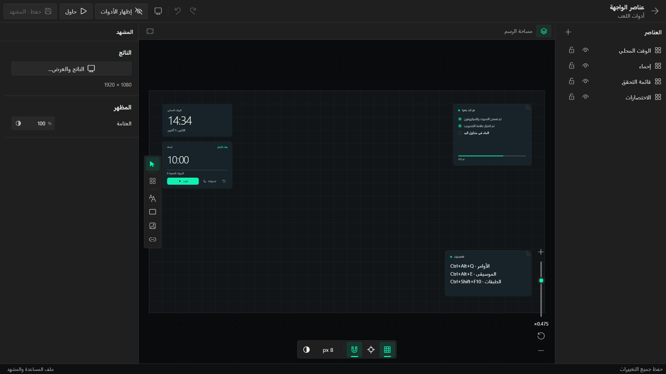The image size is (666, 374).
Task: Lock the إحماء element
Action: 572,66
